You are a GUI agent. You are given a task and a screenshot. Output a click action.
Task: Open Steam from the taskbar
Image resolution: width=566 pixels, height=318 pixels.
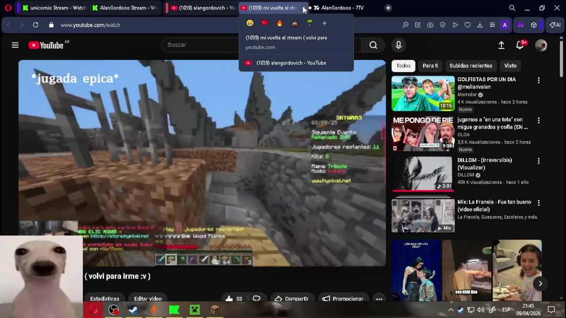click(134, 310)
